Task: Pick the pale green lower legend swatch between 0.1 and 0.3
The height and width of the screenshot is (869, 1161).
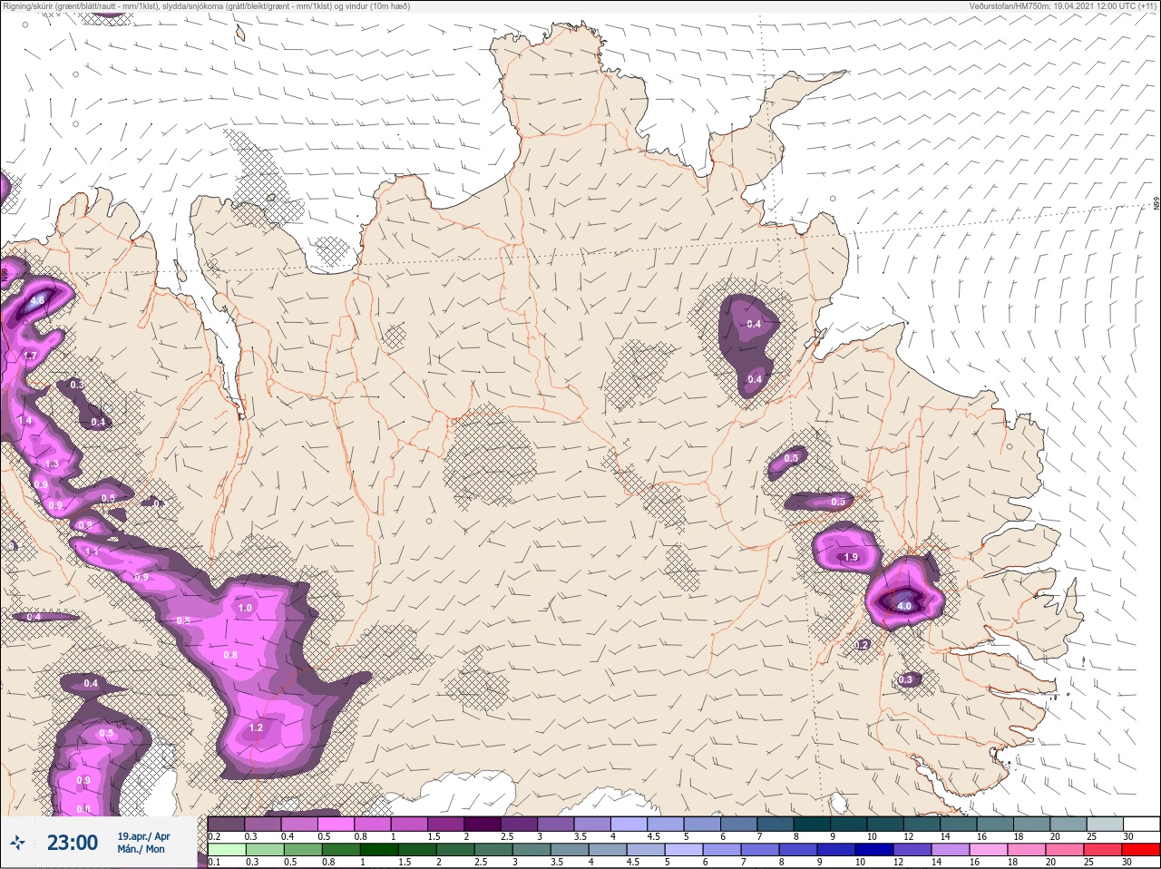Action: coord(226,851)
